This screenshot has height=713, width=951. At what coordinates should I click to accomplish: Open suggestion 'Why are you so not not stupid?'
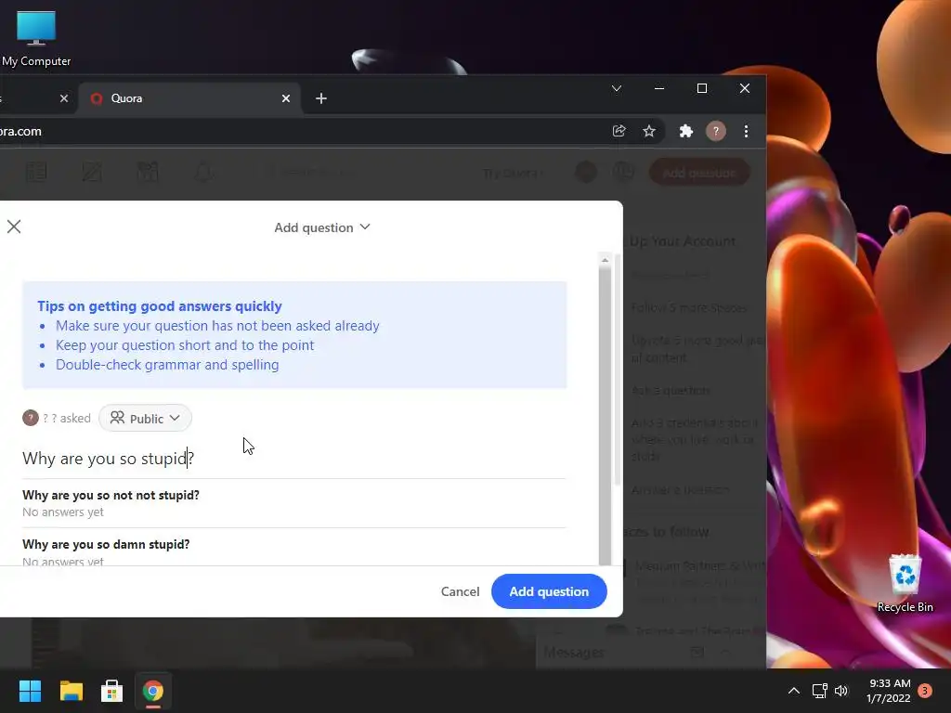[111, 496]
